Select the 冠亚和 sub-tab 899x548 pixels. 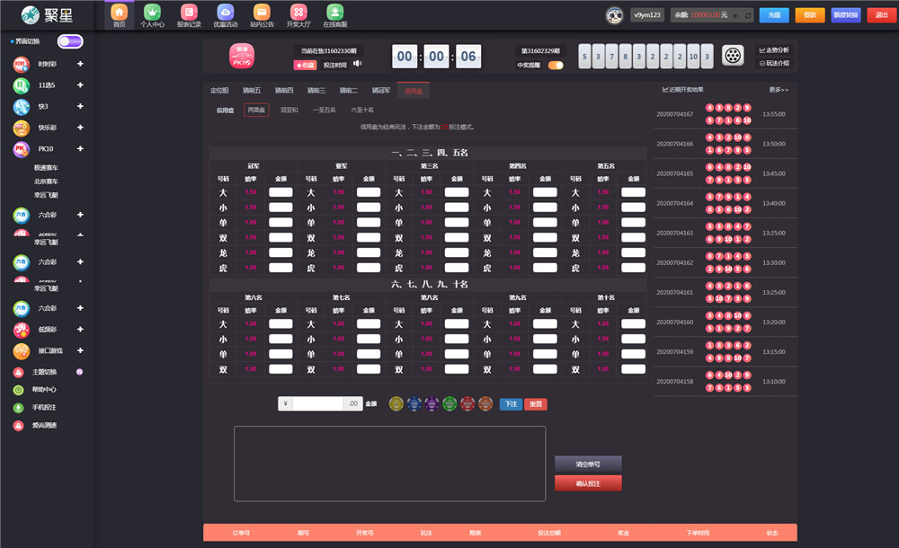pos(289,110)
